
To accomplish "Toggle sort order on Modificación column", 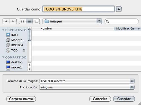I will (127, 29).
